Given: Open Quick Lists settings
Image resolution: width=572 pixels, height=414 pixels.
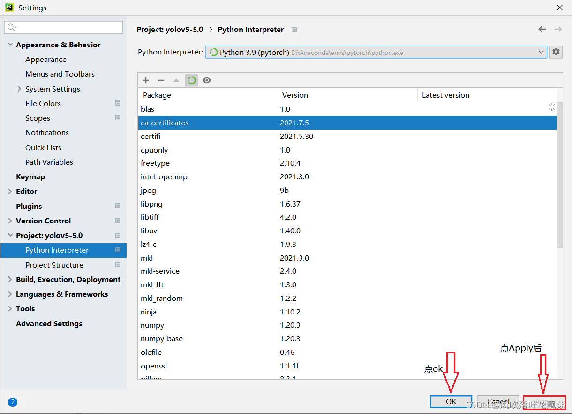Looking at the screenshot, I should tap(43, 147).
